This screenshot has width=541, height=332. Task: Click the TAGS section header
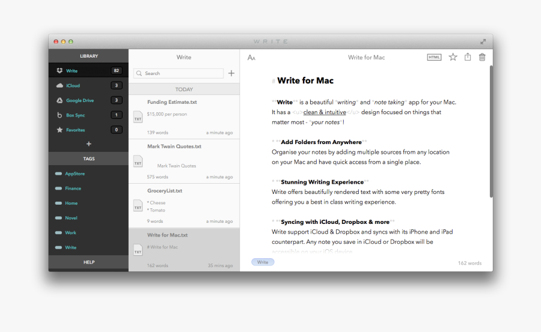(x=89, y=158)
